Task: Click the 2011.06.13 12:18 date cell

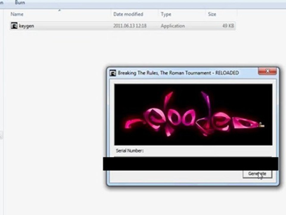Action: click(x=130, y=26)
